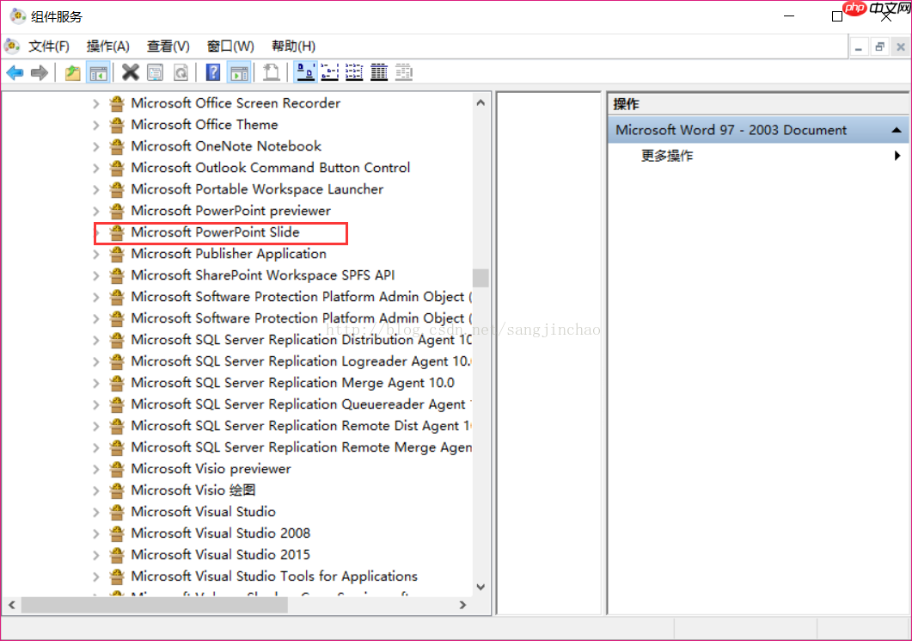Click the Microsoft Office Theme component icon
912x641 pixels.
[117, 125]
